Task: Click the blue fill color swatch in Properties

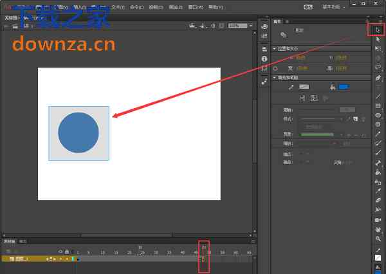Action: 344,87
